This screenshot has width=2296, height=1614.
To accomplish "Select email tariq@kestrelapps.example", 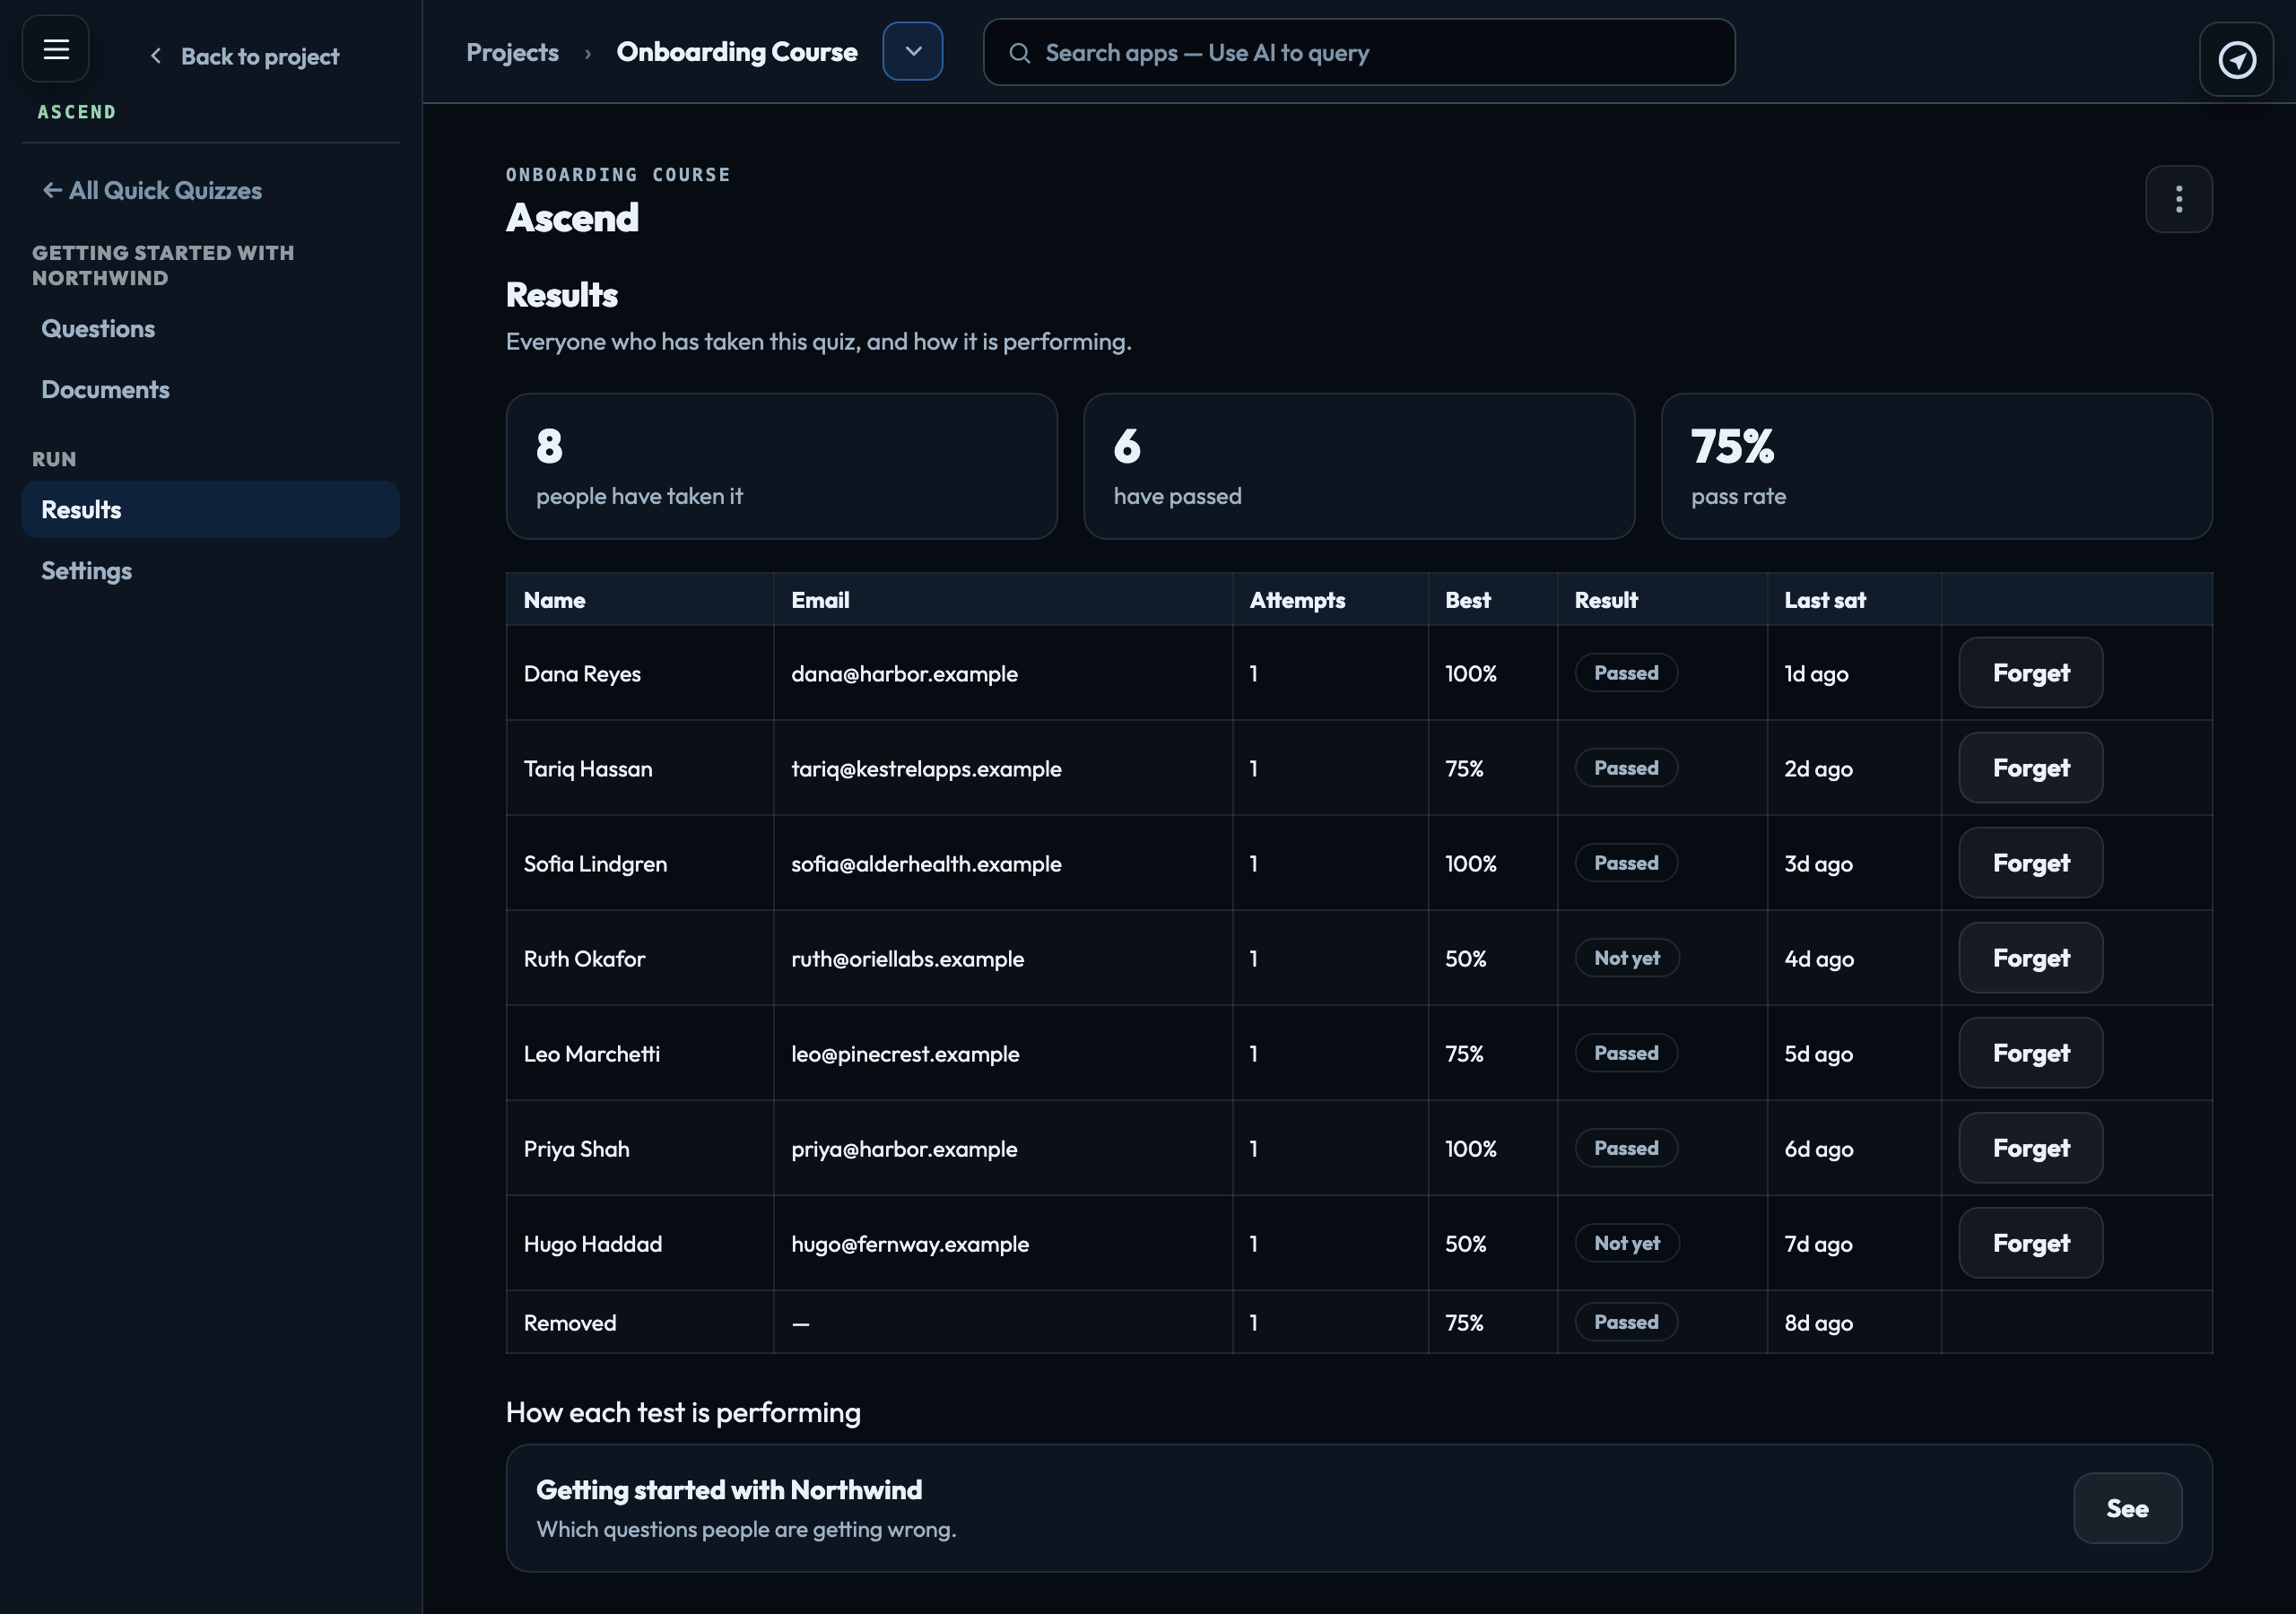I will (926, 769).
